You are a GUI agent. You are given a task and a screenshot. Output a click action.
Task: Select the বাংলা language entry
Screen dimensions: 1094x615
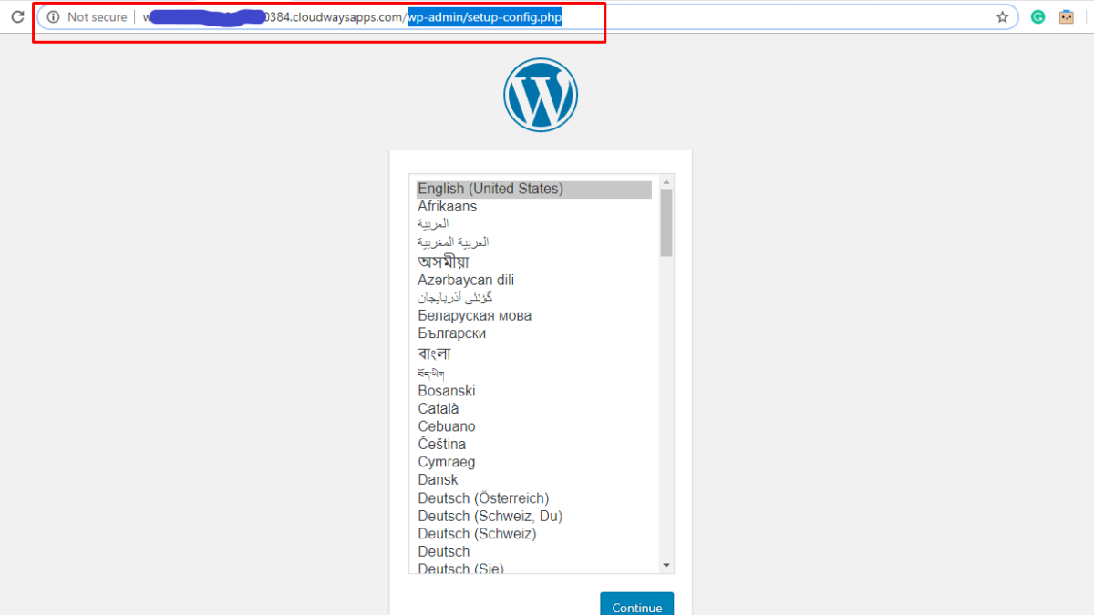[534, 354]
